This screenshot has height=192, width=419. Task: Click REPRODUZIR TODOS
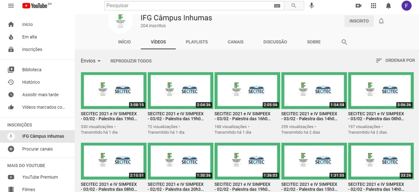[131, 61]
